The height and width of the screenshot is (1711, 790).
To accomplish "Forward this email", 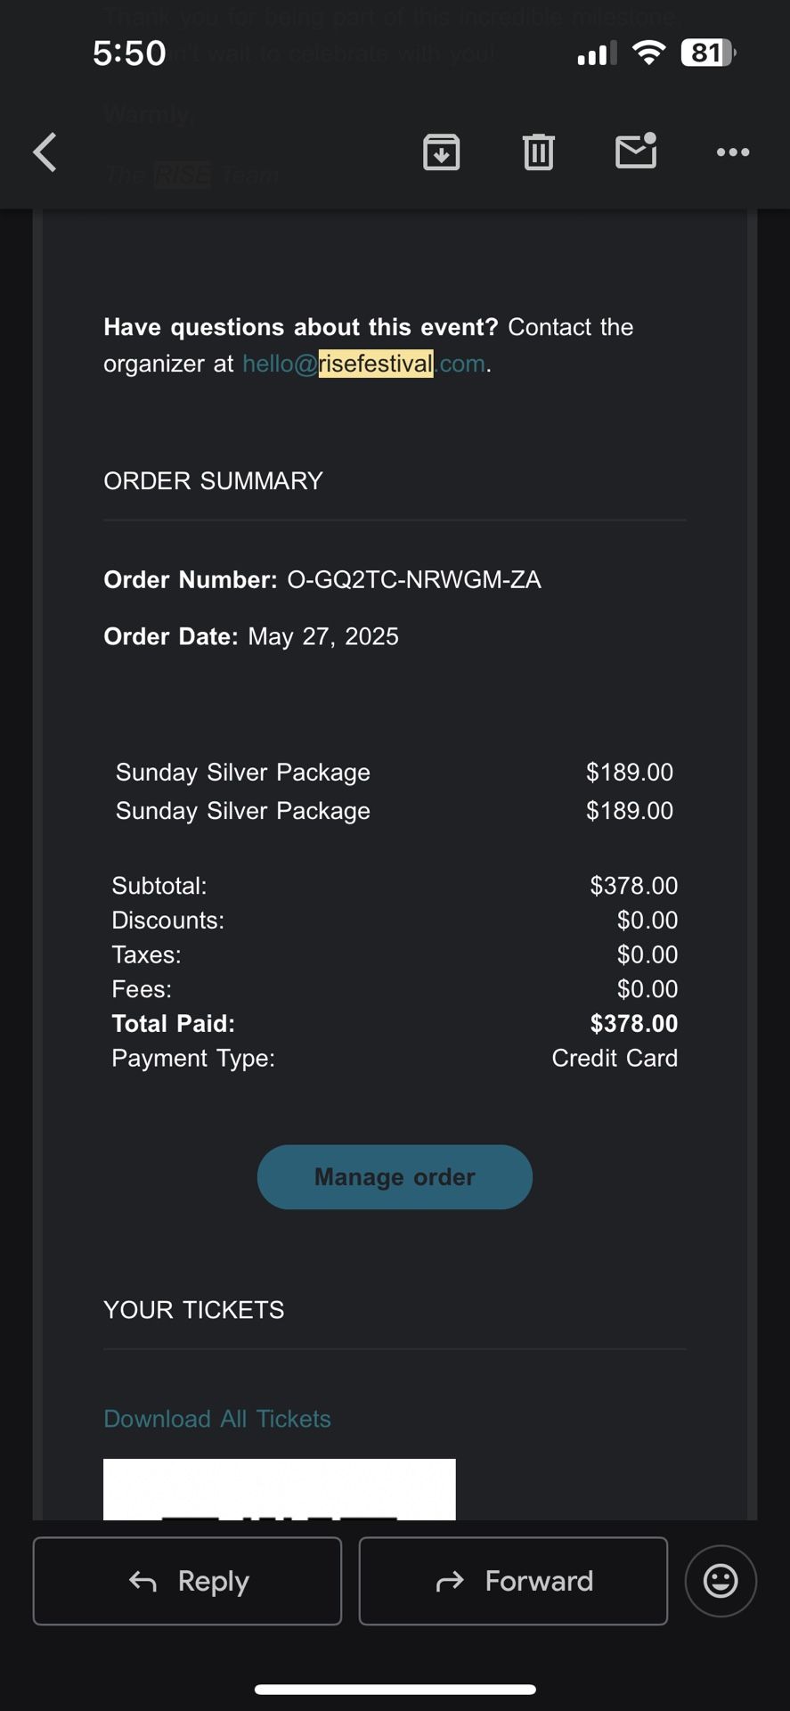I will tap(513, 1581).
